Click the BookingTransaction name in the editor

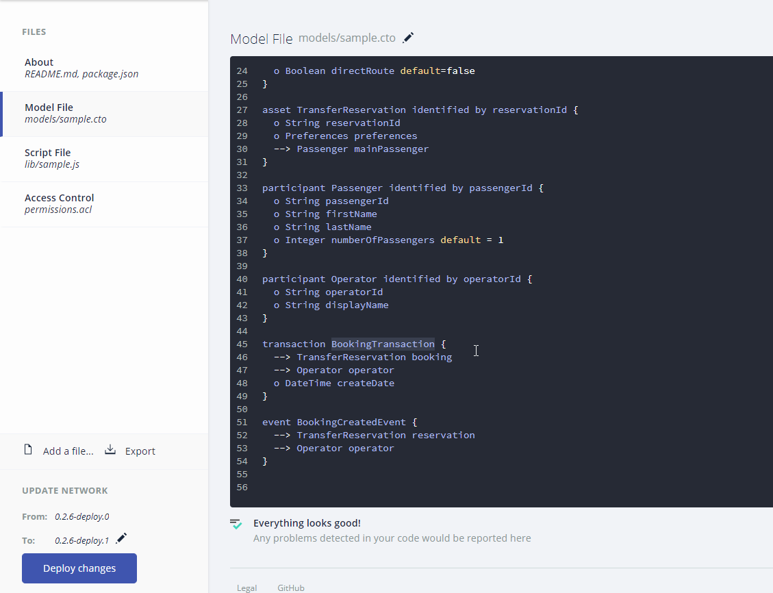point(382,344)
